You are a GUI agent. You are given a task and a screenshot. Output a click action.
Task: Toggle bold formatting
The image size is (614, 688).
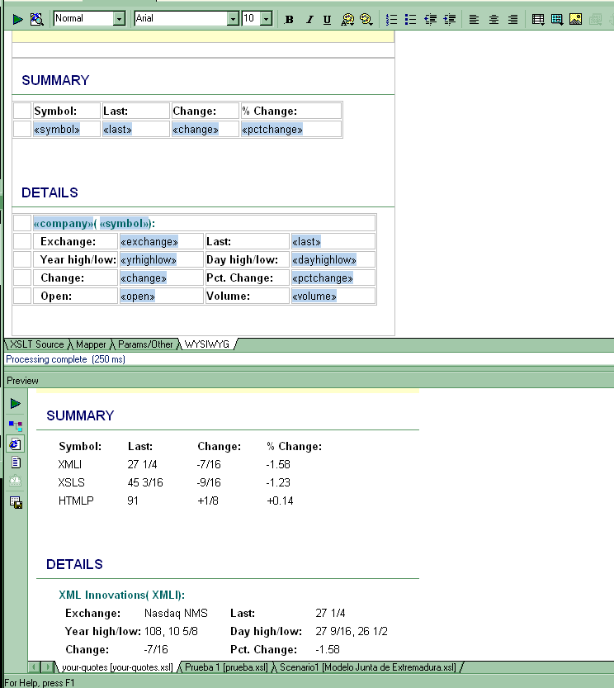(x=289, y=19)
